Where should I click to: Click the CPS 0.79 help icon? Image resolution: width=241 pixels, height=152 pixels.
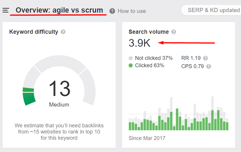tap(209, 66)
